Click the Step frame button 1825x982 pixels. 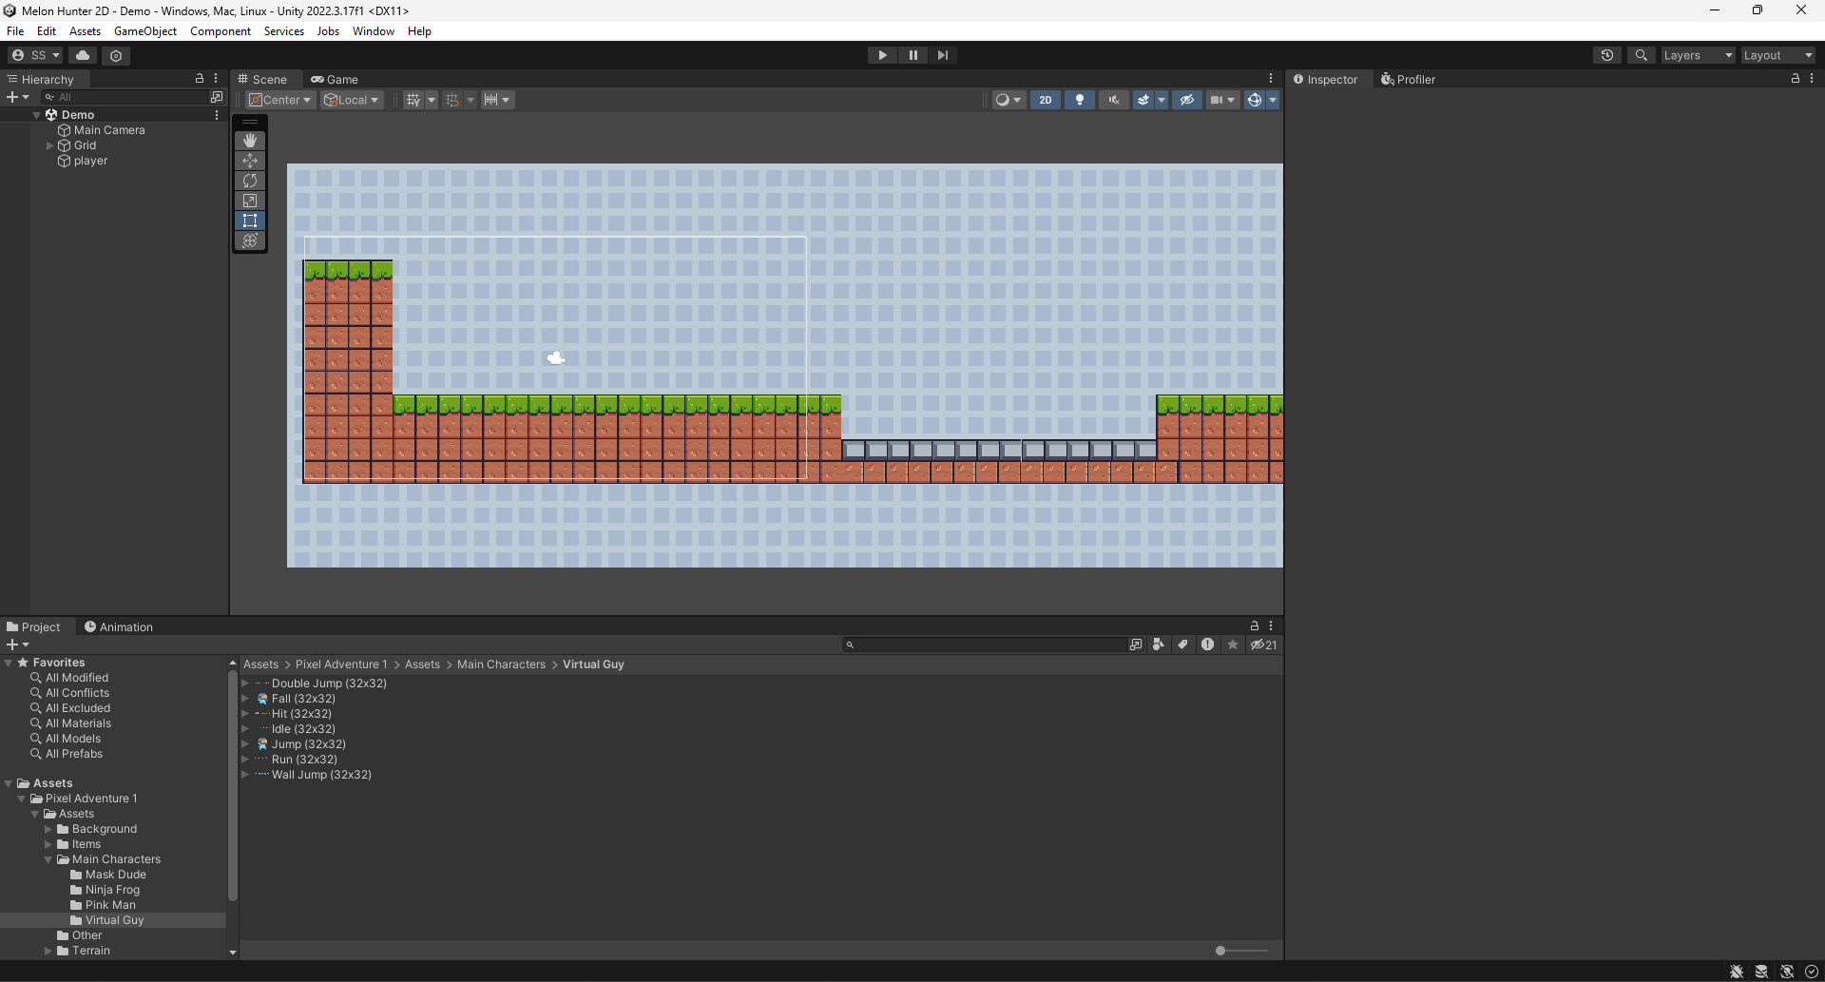coord(942,55)
